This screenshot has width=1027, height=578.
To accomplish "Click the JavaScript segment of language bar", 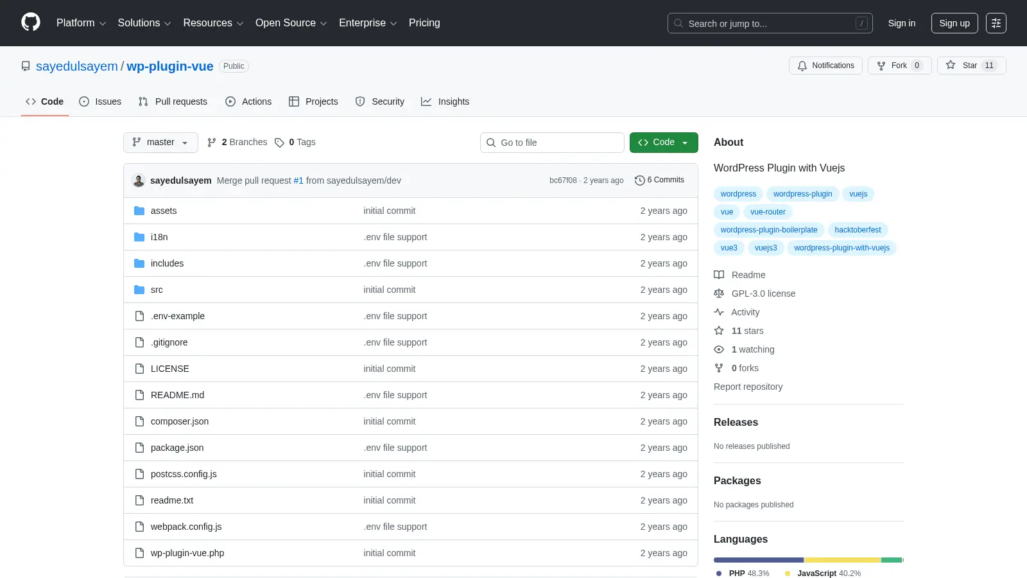I will pos(842,560).
